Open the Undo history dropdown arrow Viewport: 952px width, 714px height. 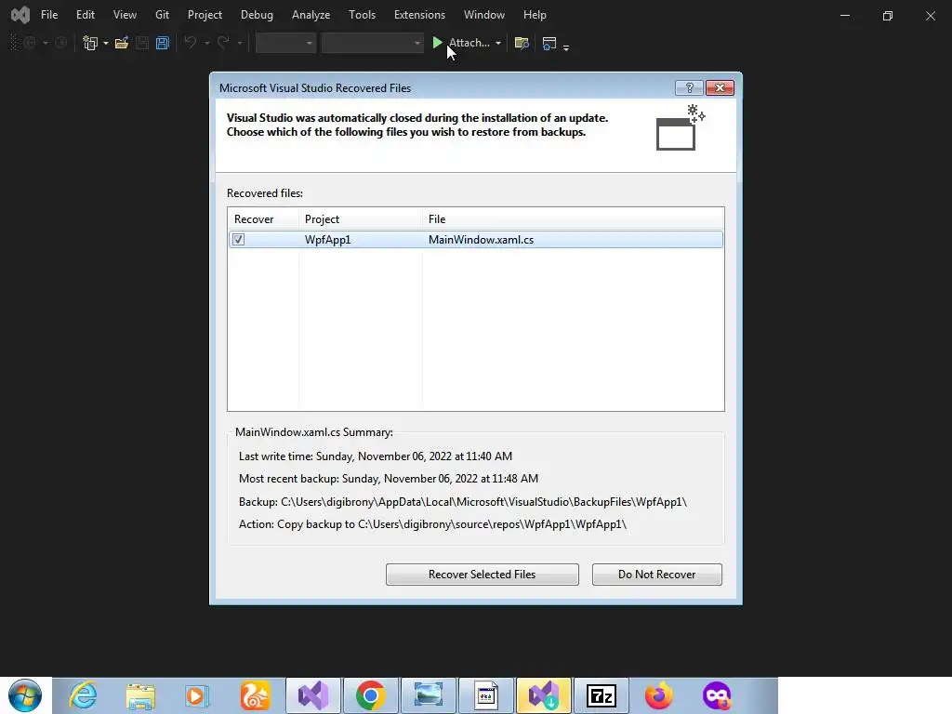tap(206, 43)
